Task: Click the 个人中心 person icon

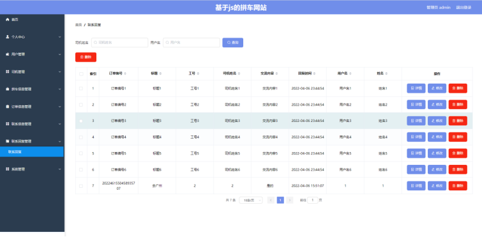Action: 8,36
